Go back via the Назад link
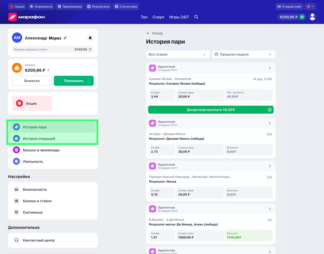Screen dimensions: 324x254 [154, 33]
